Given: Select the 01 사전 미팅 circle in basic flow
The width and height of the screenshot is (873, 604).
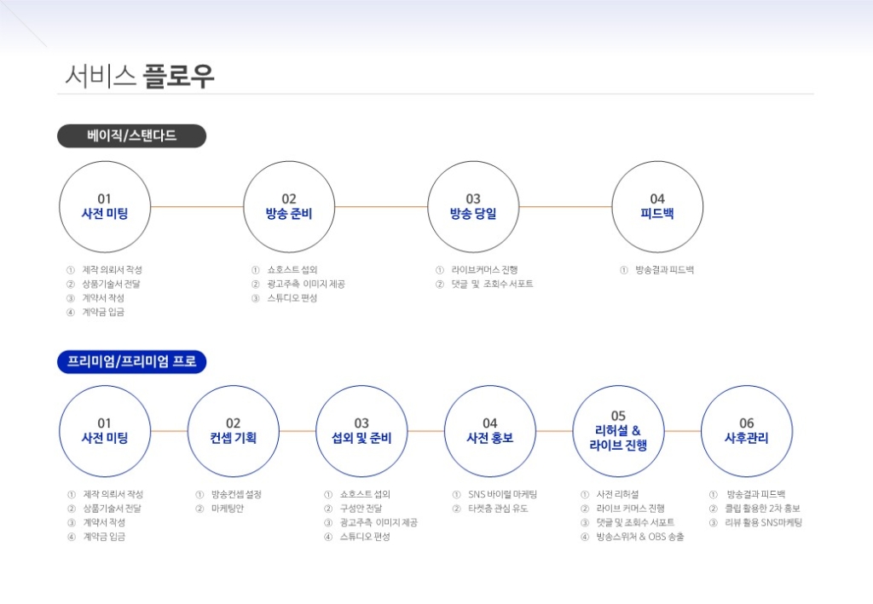Looking at the screenshot, I should (105, 207).
